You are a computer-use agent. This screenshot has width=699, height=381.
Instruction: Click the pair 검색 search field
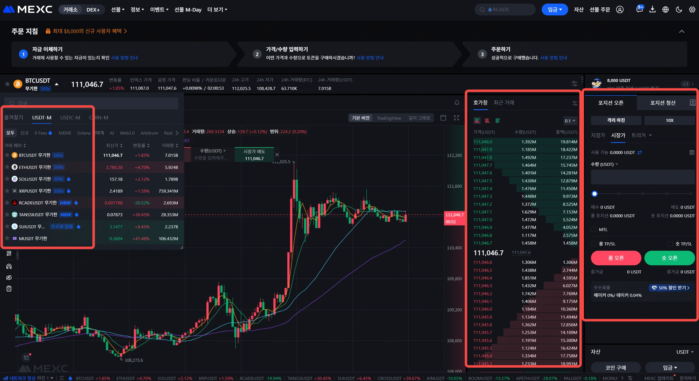pos(91,103)
